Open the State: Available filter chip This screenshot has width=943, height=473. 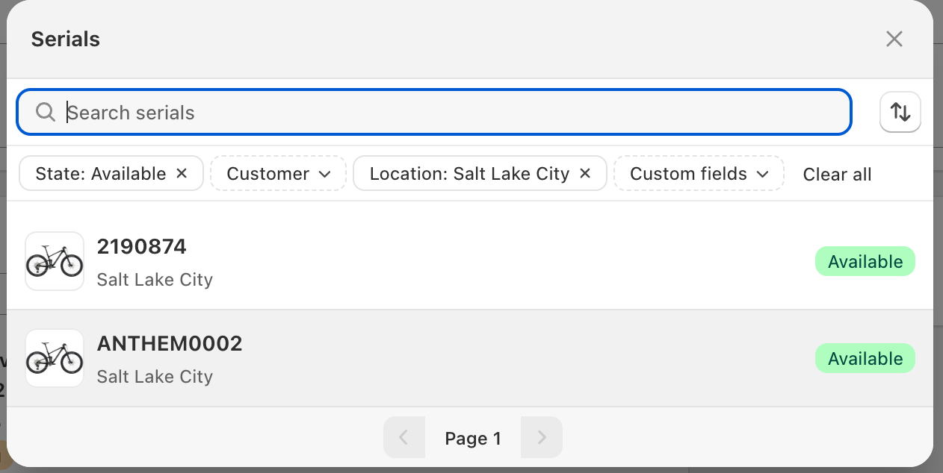click(x=102, y=174)
